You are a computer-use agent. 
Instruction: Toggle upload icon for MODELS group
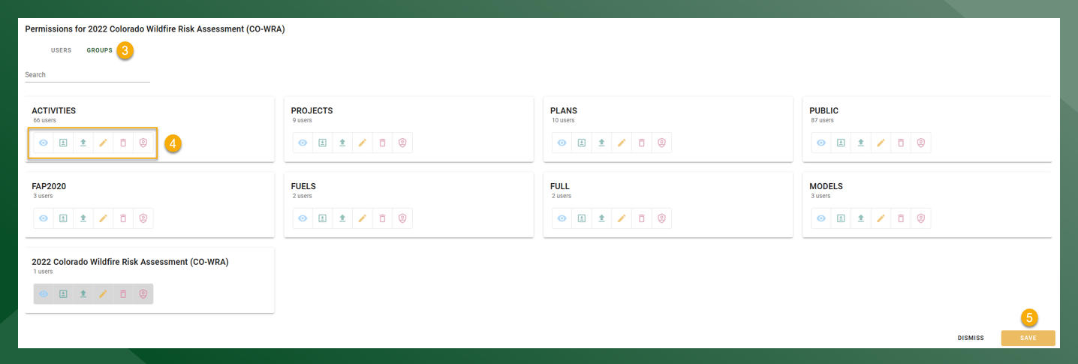pos(860,218)
